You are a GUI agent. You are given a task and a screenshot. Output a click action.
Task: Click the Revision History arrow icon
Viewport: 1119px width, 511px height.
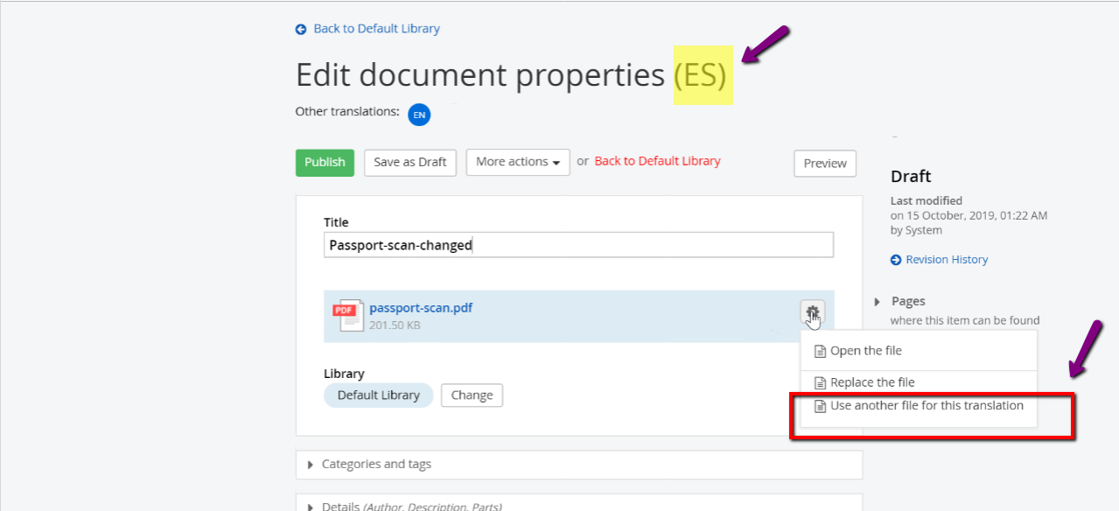coord(896,260)
